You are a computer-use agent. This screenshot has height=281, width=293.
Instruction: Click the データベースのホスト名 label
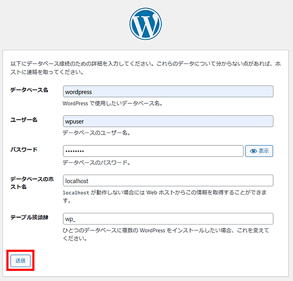tap(32, 183)
